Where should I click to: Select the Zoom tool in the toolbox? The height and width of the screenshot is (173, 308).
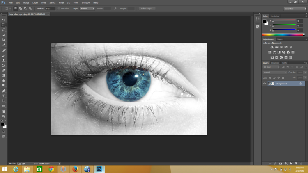pos(4,116)
